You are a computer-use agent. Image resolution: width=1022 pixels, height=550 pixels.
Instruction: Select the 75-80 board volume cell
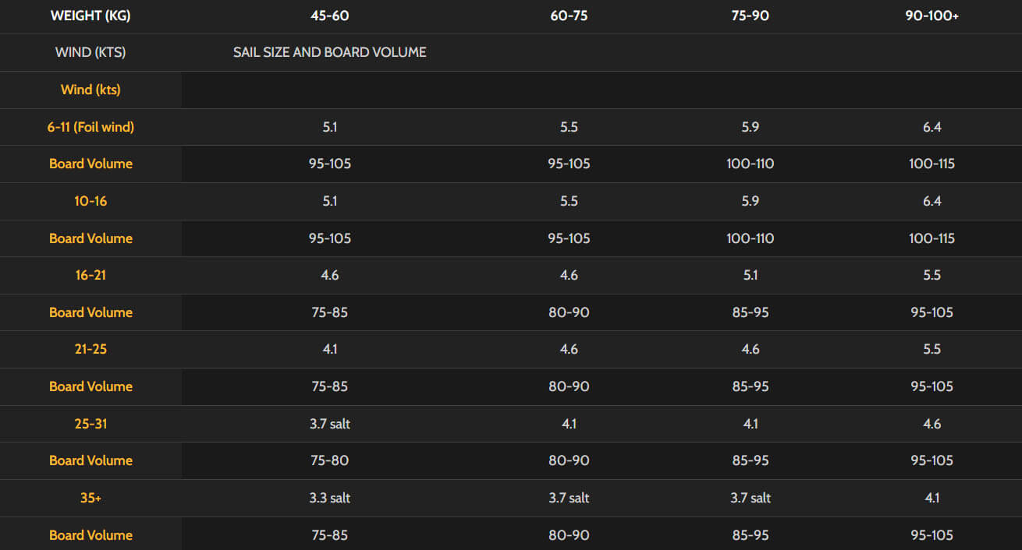click(x=329, y=460)
